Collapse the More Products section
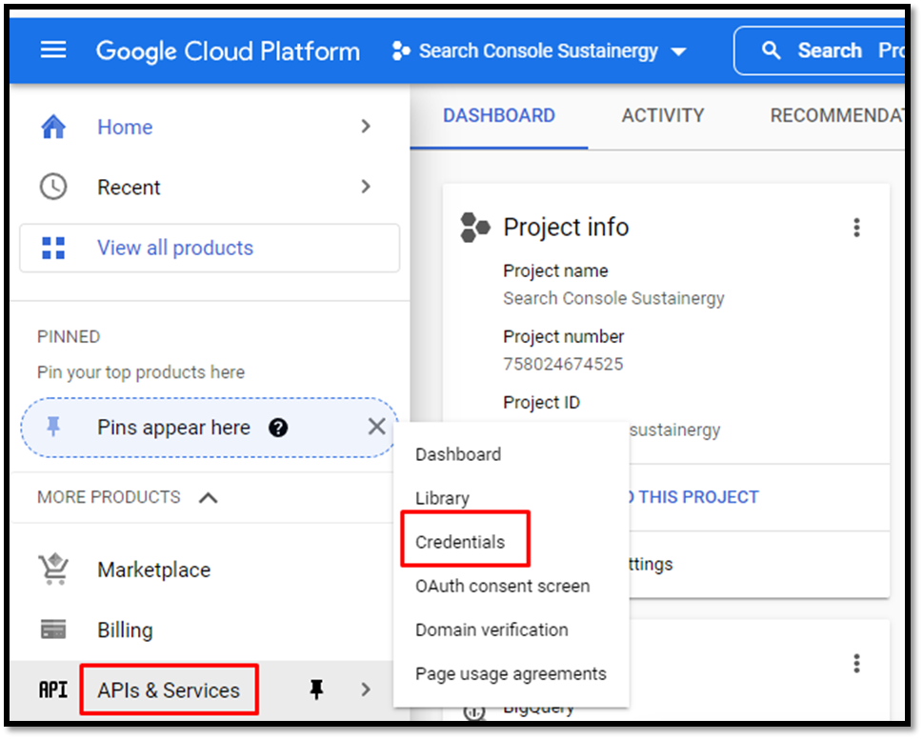 point(208,498)
